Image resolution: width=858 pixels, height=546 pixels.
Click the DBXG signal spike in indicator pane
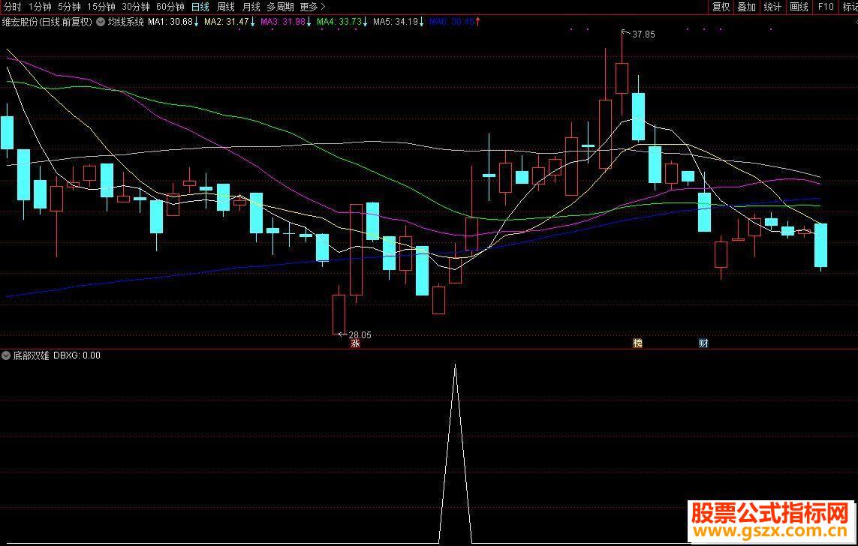point(455,454)
